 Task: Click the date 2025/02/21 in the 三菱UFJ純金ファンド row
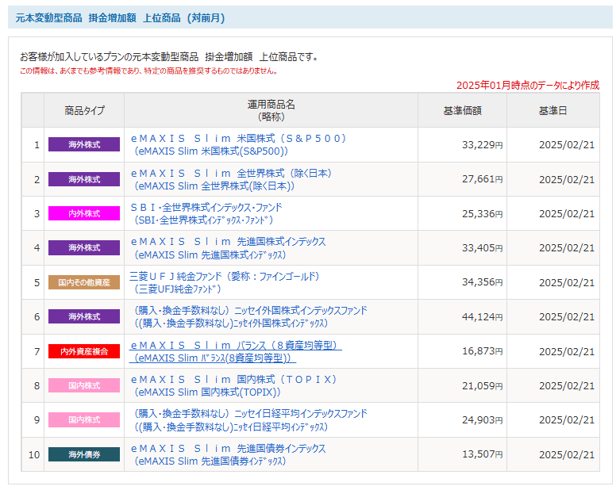(x=567, y=282)
